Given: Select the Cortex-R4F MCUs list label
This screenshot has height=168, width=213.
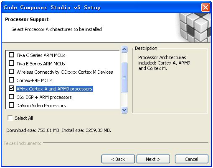Looking at the screenshot, I should pos(34,80).
